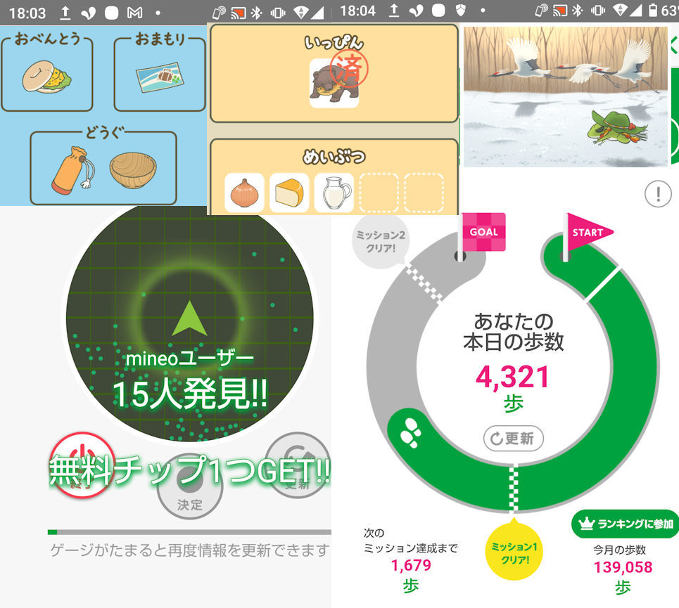Tap the vibrate icon in right status bar

[x=598, y=11]
